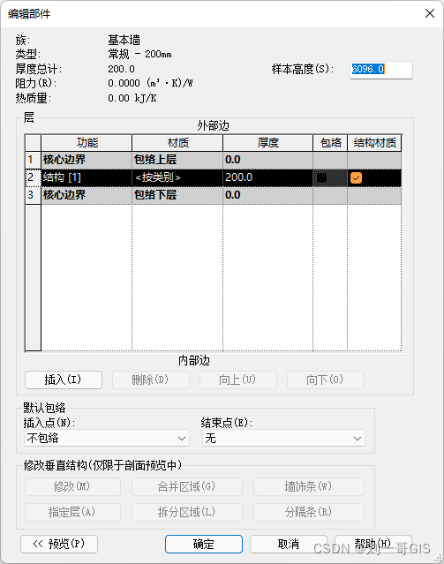444x564 pixels.
Task: Click the 0.0 thickness in row 1
Action: coord(268,160)
